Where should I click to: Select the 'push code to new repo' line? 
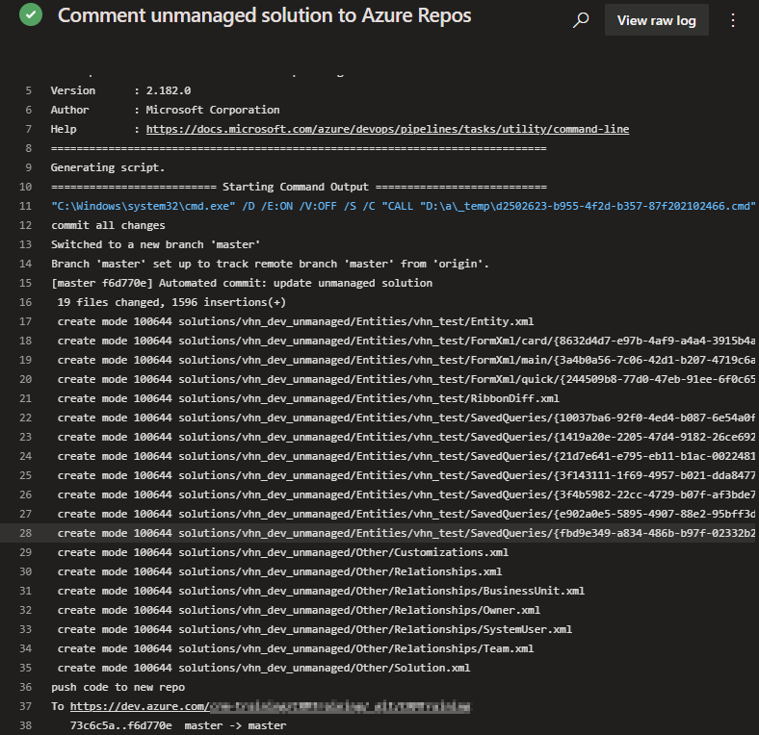[x=118, y=687]
